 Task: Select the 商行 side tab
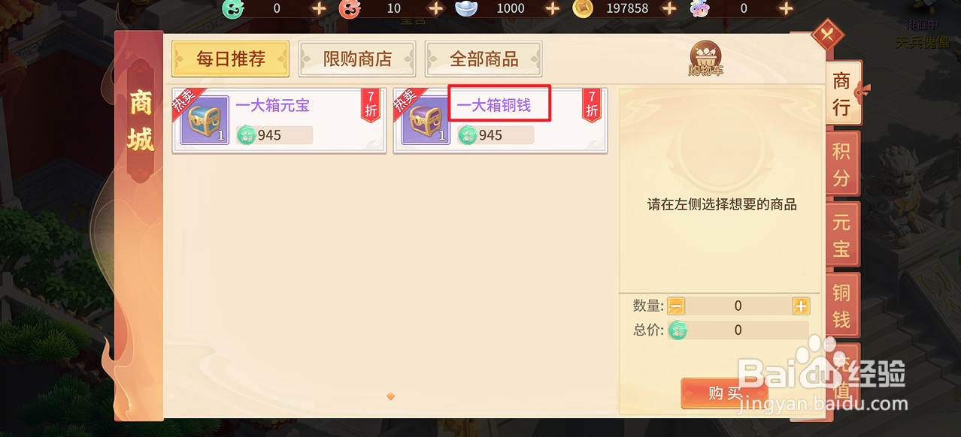(x=841, y=93)
